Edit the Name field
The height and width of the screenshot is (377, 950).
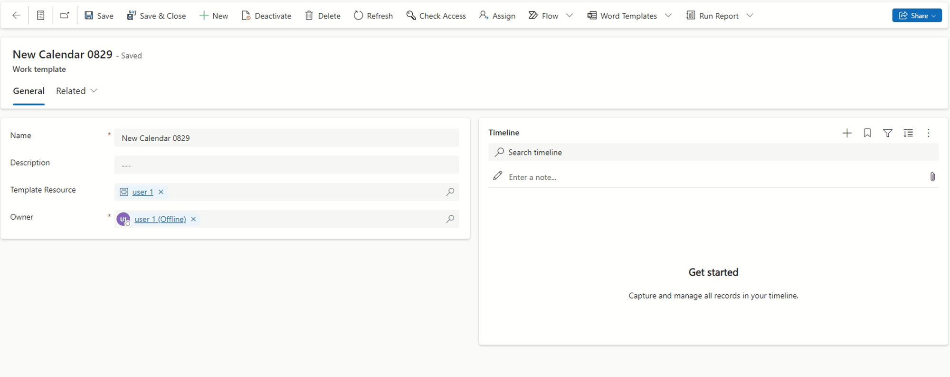pyautogui.click(x=286, y=138)
